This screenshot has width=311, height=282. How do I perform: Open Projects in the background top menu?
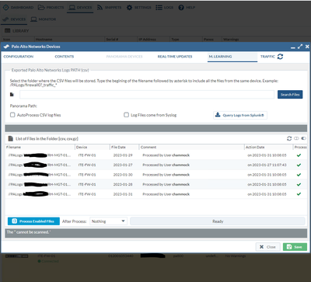51,8
